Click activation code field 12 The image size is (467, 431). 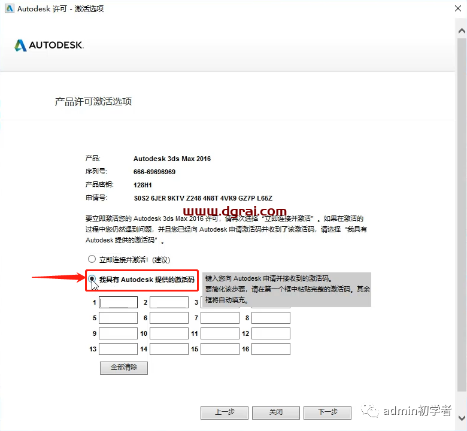(271, 333)
